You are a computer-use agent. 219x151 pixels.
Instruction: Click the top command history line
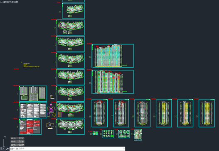pyautogui.click(x=17, y=138)
